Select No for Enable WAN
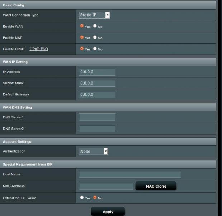 coord(95,26)
